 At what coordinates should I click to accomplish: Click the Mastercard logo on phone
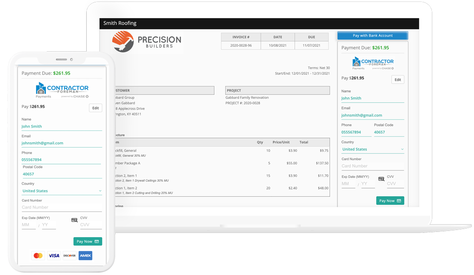[x=38, y=256]
